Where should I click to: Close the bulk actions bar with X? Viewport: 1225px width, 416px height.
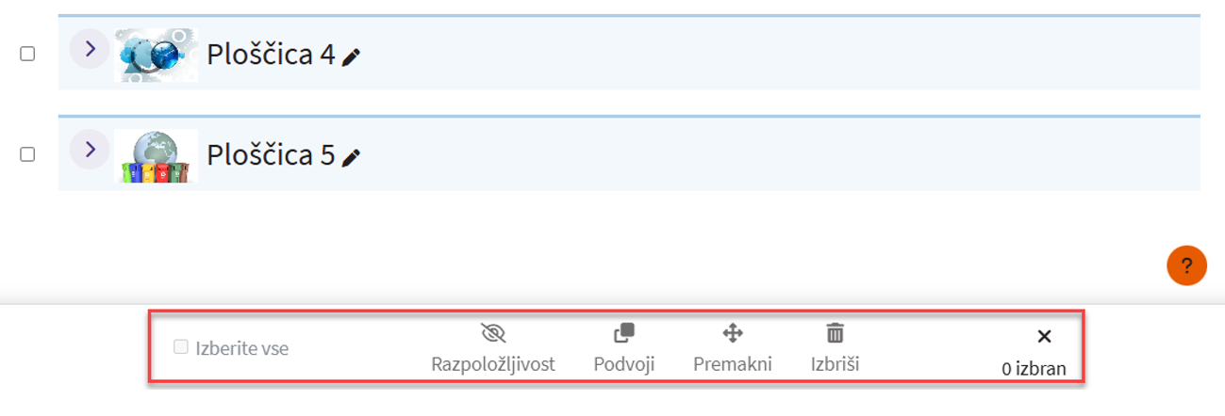1044,336
